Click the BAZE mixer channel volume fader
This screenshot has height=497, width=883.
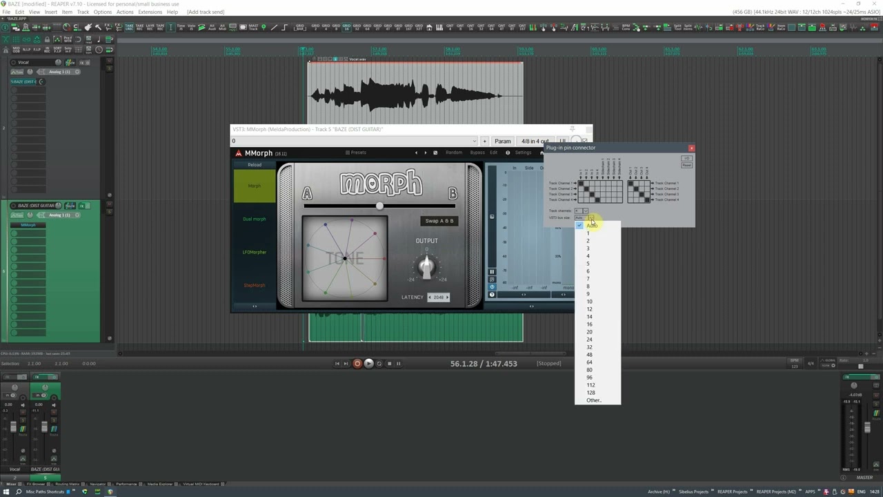pos(44,428)
